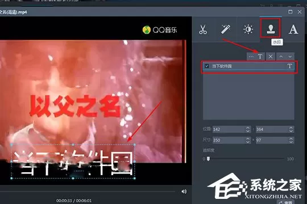Screen dimensions: 307x204
Task: Click the 00:00:33 / 00:06:01 time readout
Action: point(74,201)
